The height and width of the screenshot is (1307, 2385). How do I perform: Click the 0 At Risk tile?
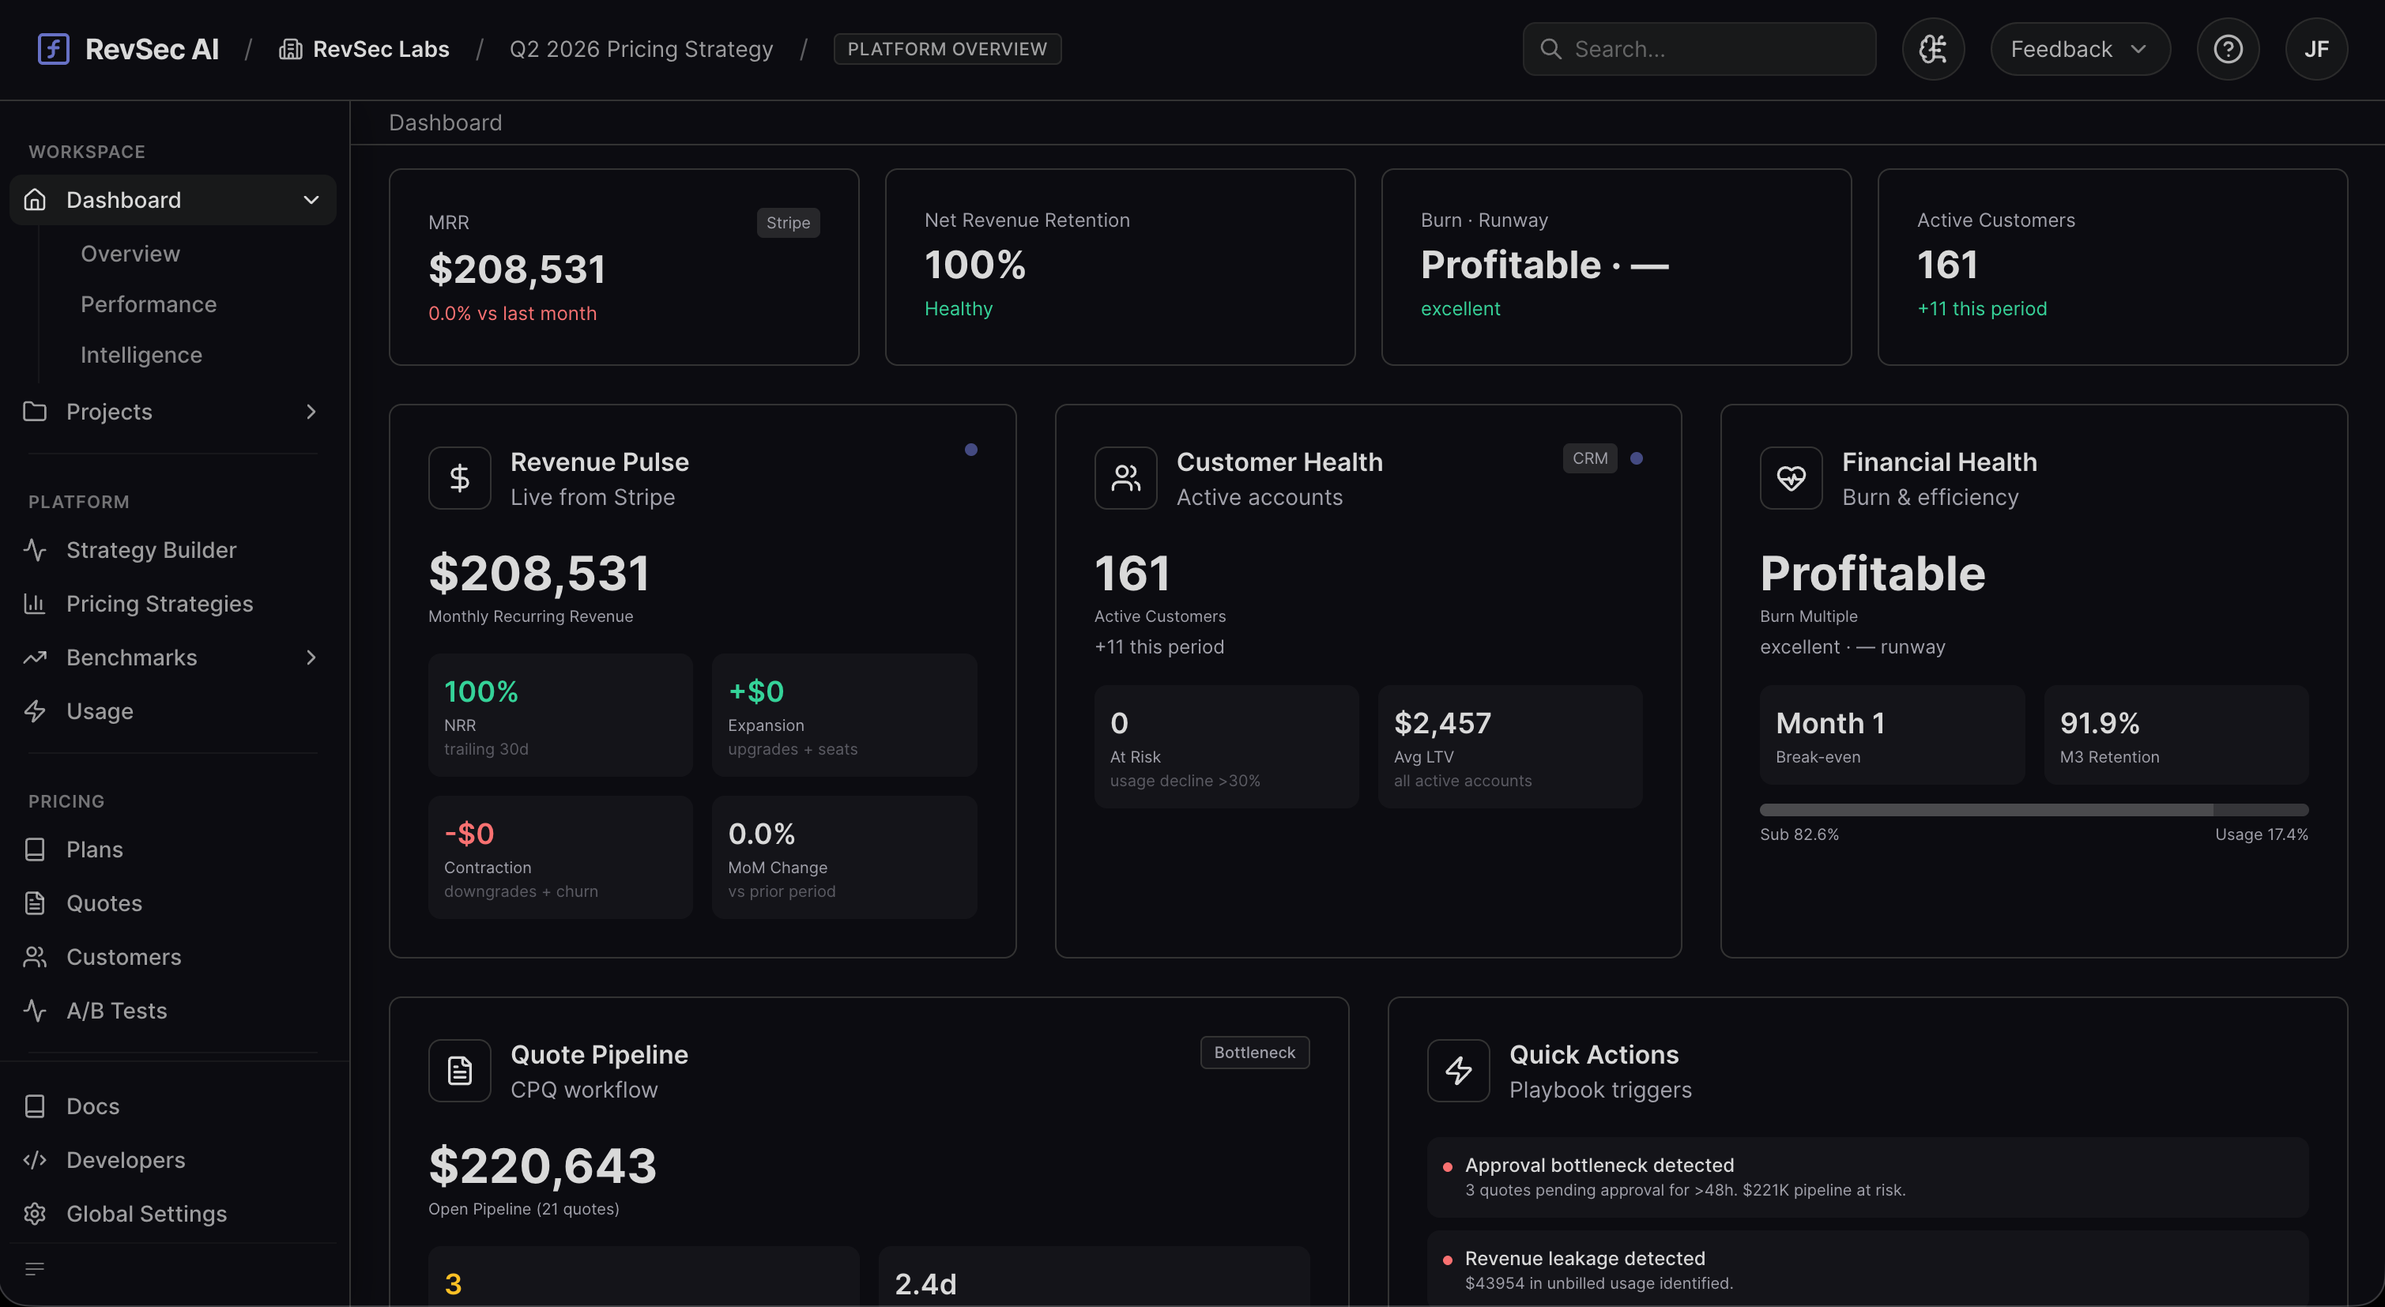click(1226, 746)
